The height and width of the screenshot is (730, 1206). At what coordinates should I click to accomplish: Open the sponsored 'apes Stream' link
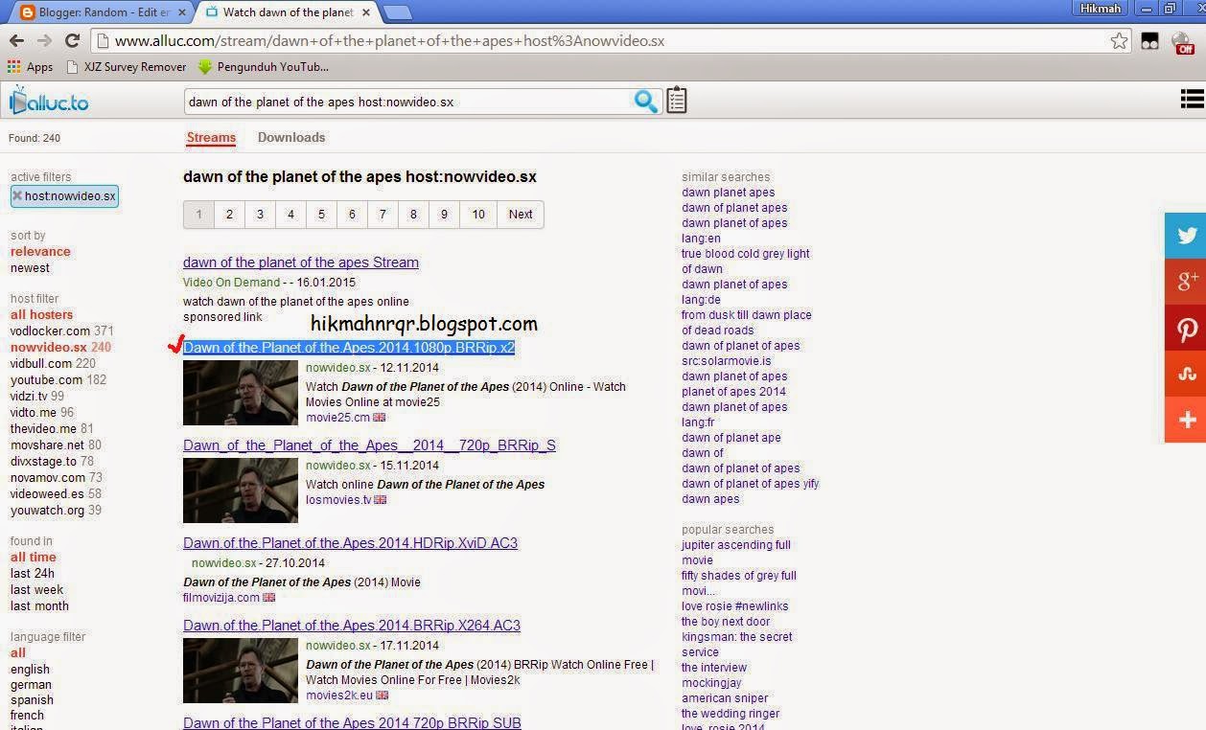tap(301, 262)
